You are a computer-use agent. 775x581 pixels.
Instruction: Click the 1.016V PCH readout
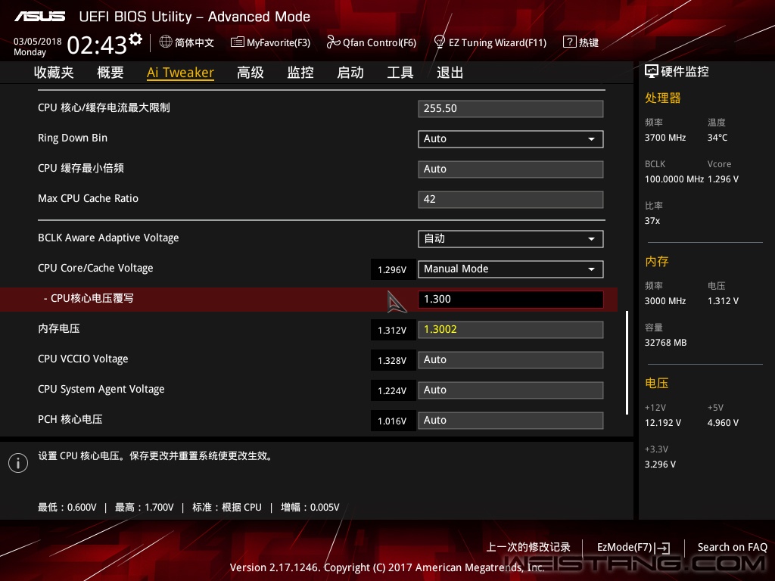(x=393, y=421)
